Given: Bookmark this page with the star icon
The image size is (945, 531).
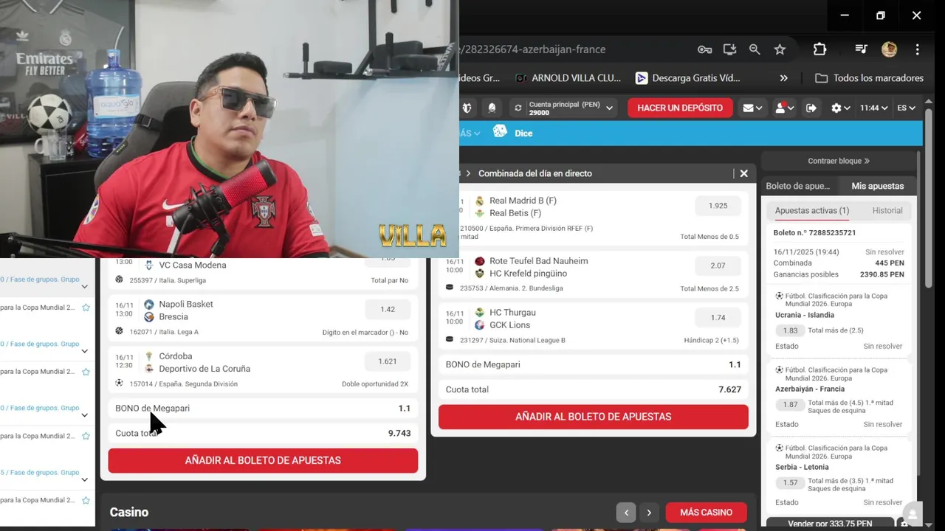Looking at the screenshot, I should (x=780, y=49).
